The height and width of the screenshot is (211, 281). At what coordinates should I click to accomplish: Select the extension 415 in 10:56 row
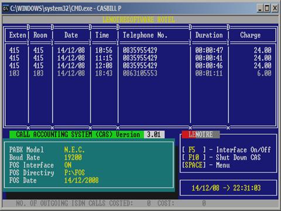[x=14, y=50]
